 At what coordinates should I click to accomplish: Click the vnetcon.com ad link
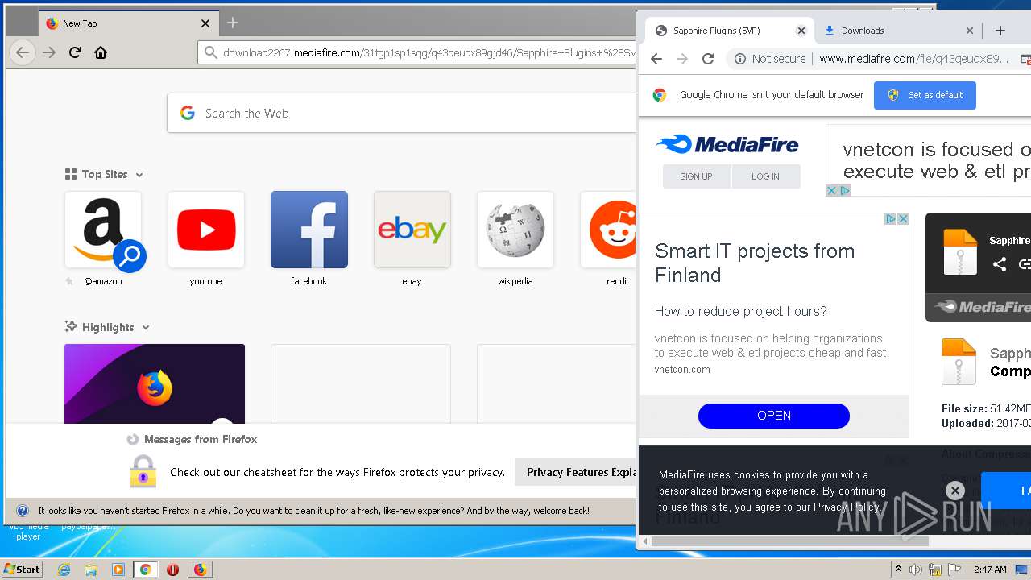(x=682, y=370)
